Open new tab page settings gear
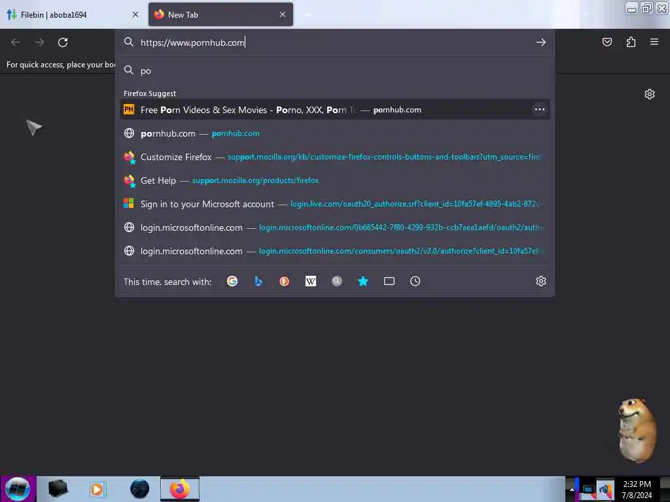The image size is (670, 502). tap(650, 94)
